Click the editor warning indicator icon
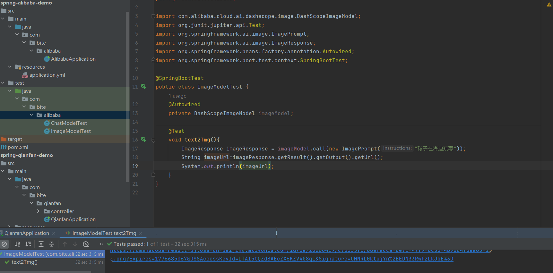Screen dimensions: 553x273 click(549, 4)
